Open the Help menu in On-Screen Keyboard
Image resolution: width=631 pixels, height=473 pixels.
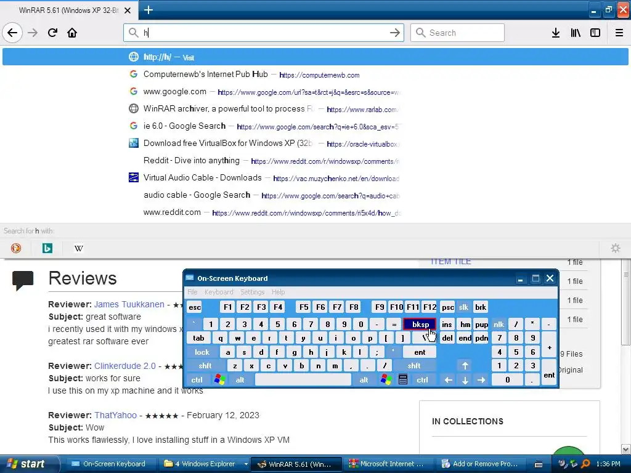click(278, 292)
